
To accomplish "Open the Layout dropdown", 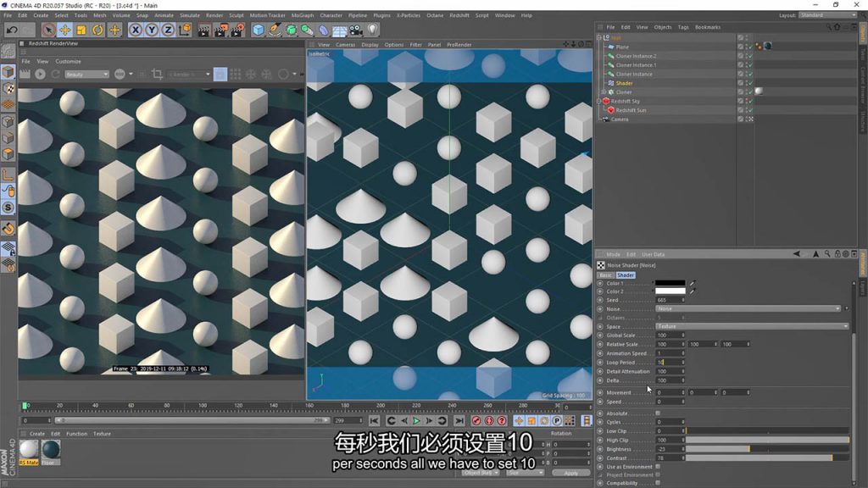I will 827,15.
